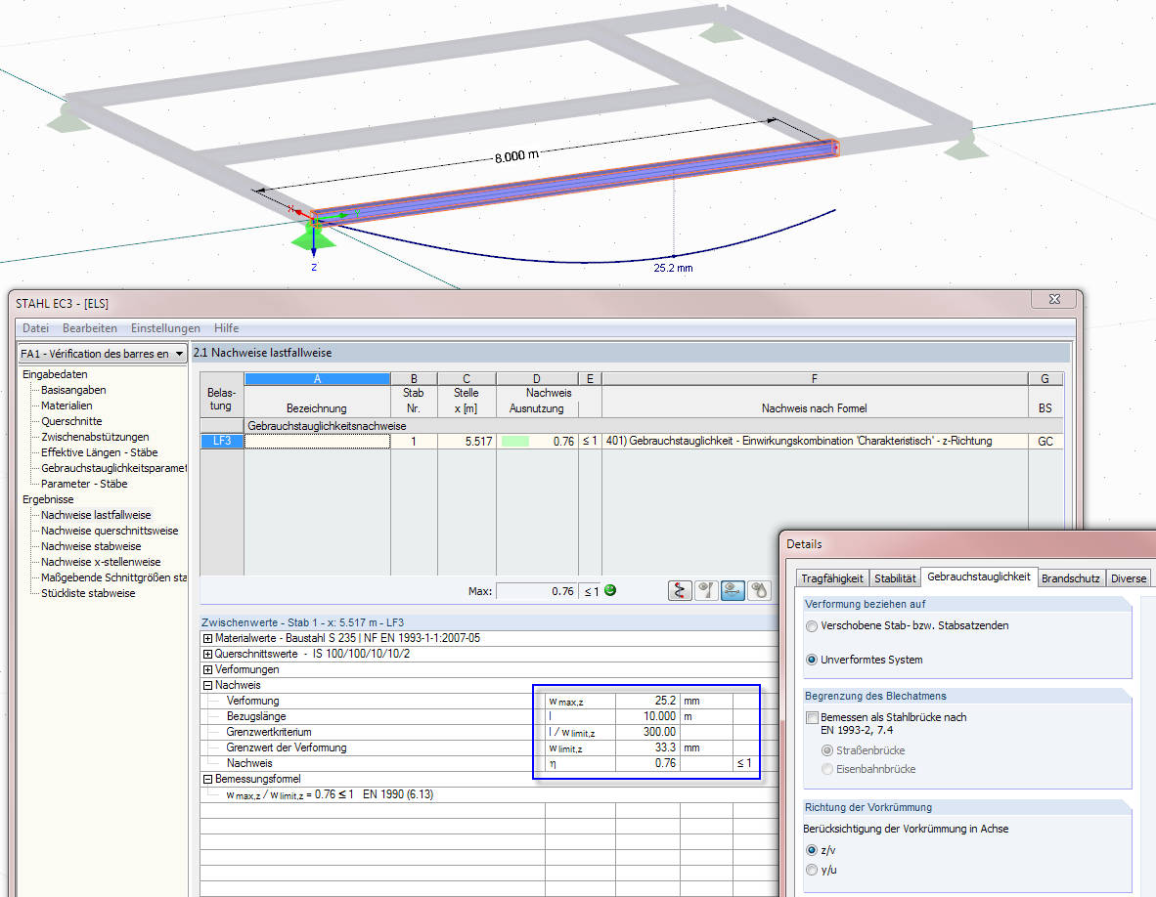Choose y/u axis for Vorkrümmung
This screenshot has height=897, width=1156.
point(812,870)
